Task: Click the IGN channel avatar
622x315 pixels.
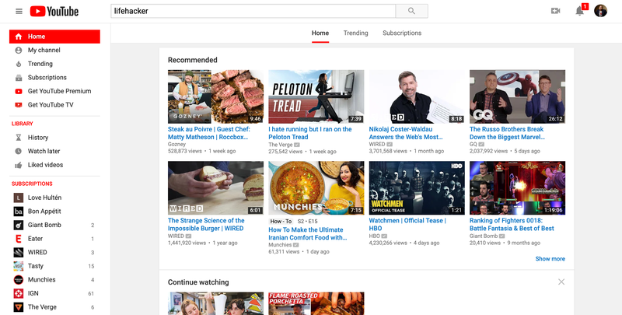Action: pos(18,293)
